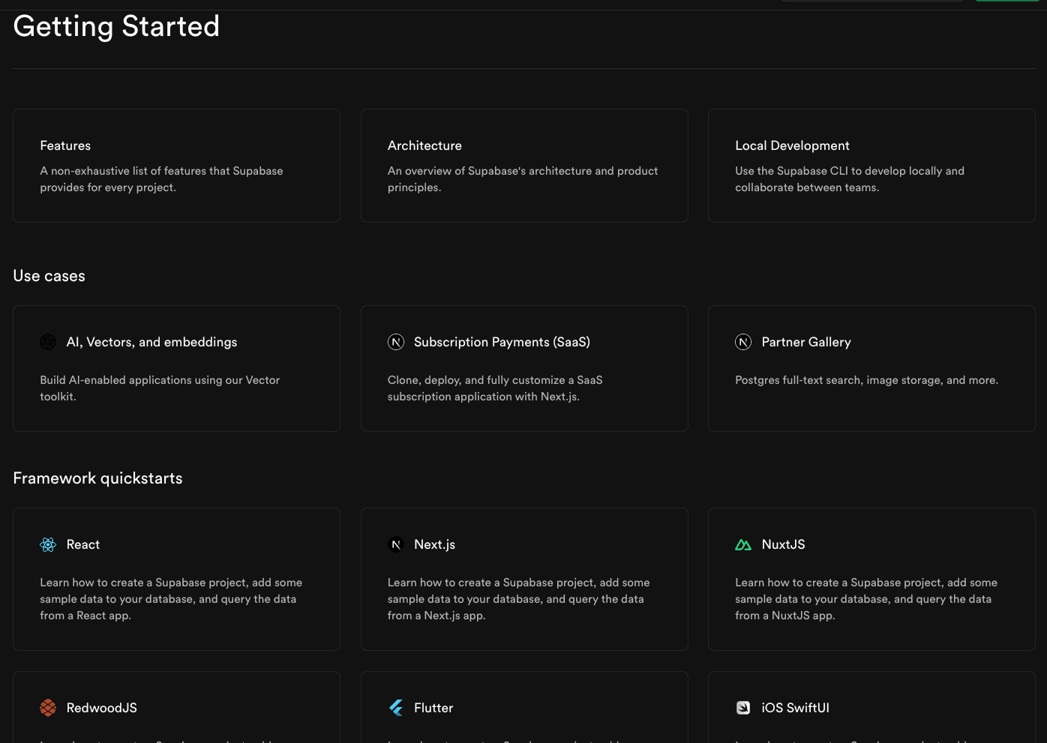Click the green NuxtJS mountain icon
Screen dimensions: 1047x743
743,544
